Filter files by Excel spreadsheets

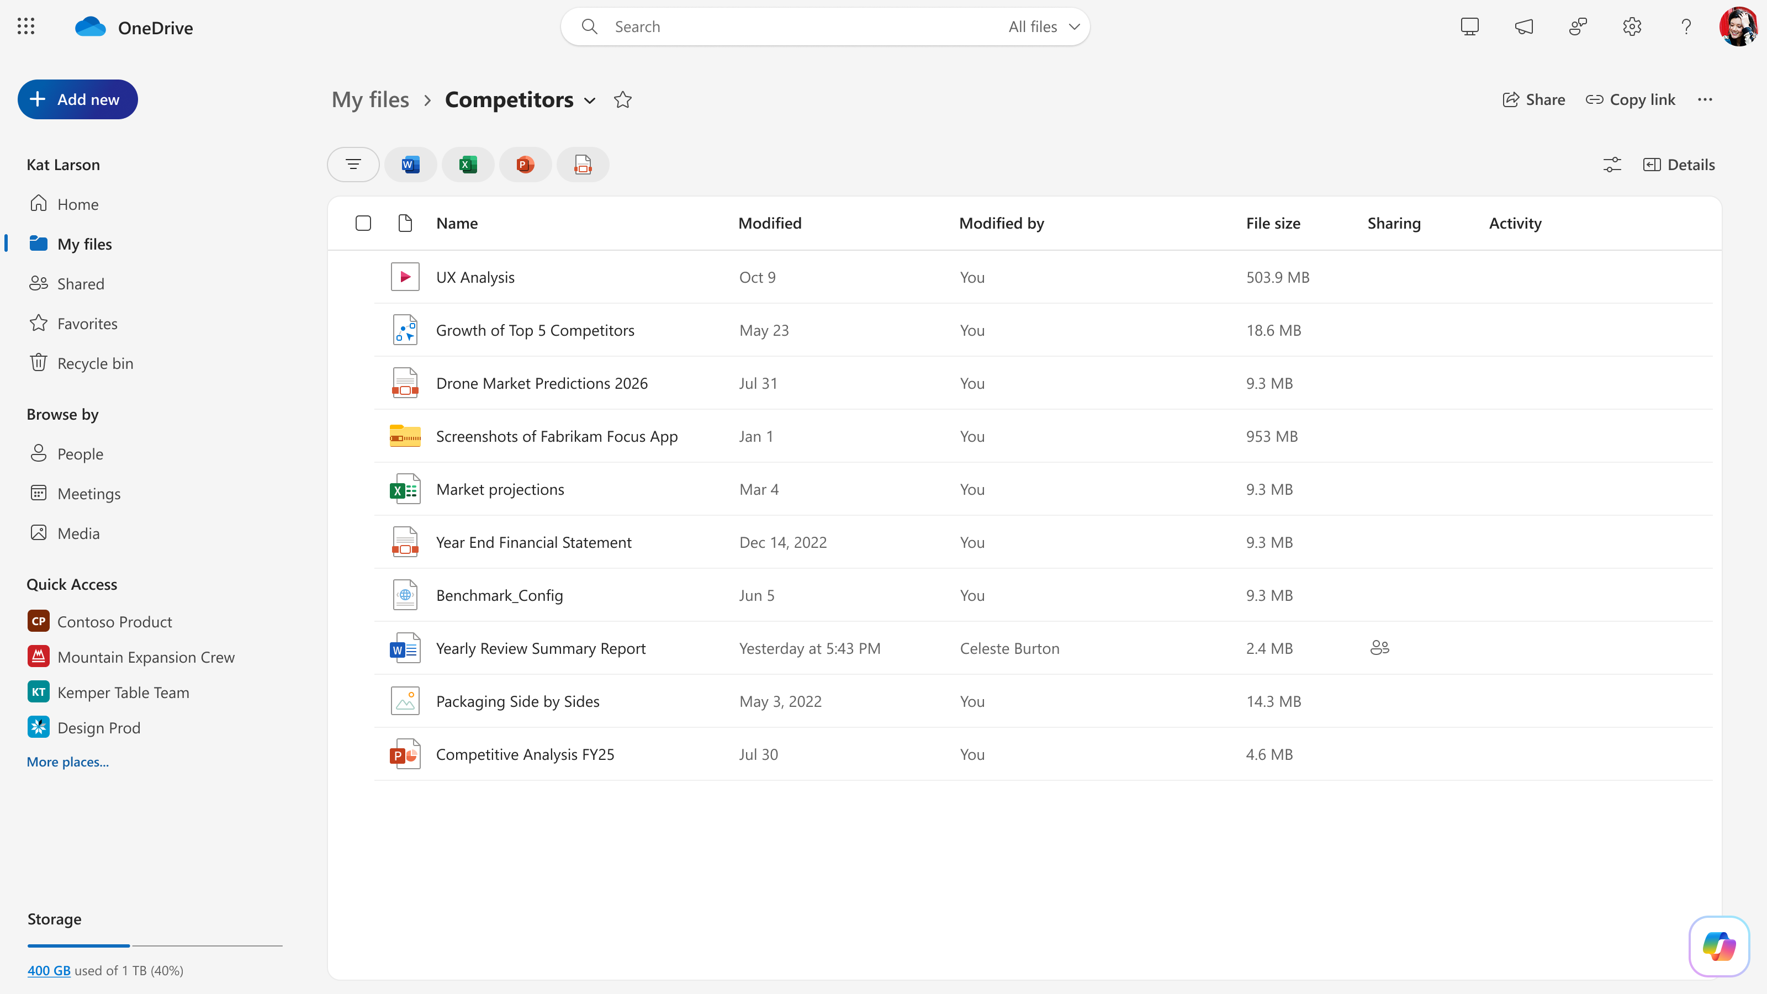tap(468, 164)
